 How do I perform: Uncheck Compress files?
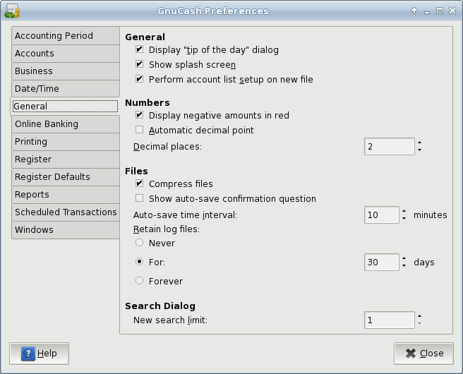pos(139,183)
